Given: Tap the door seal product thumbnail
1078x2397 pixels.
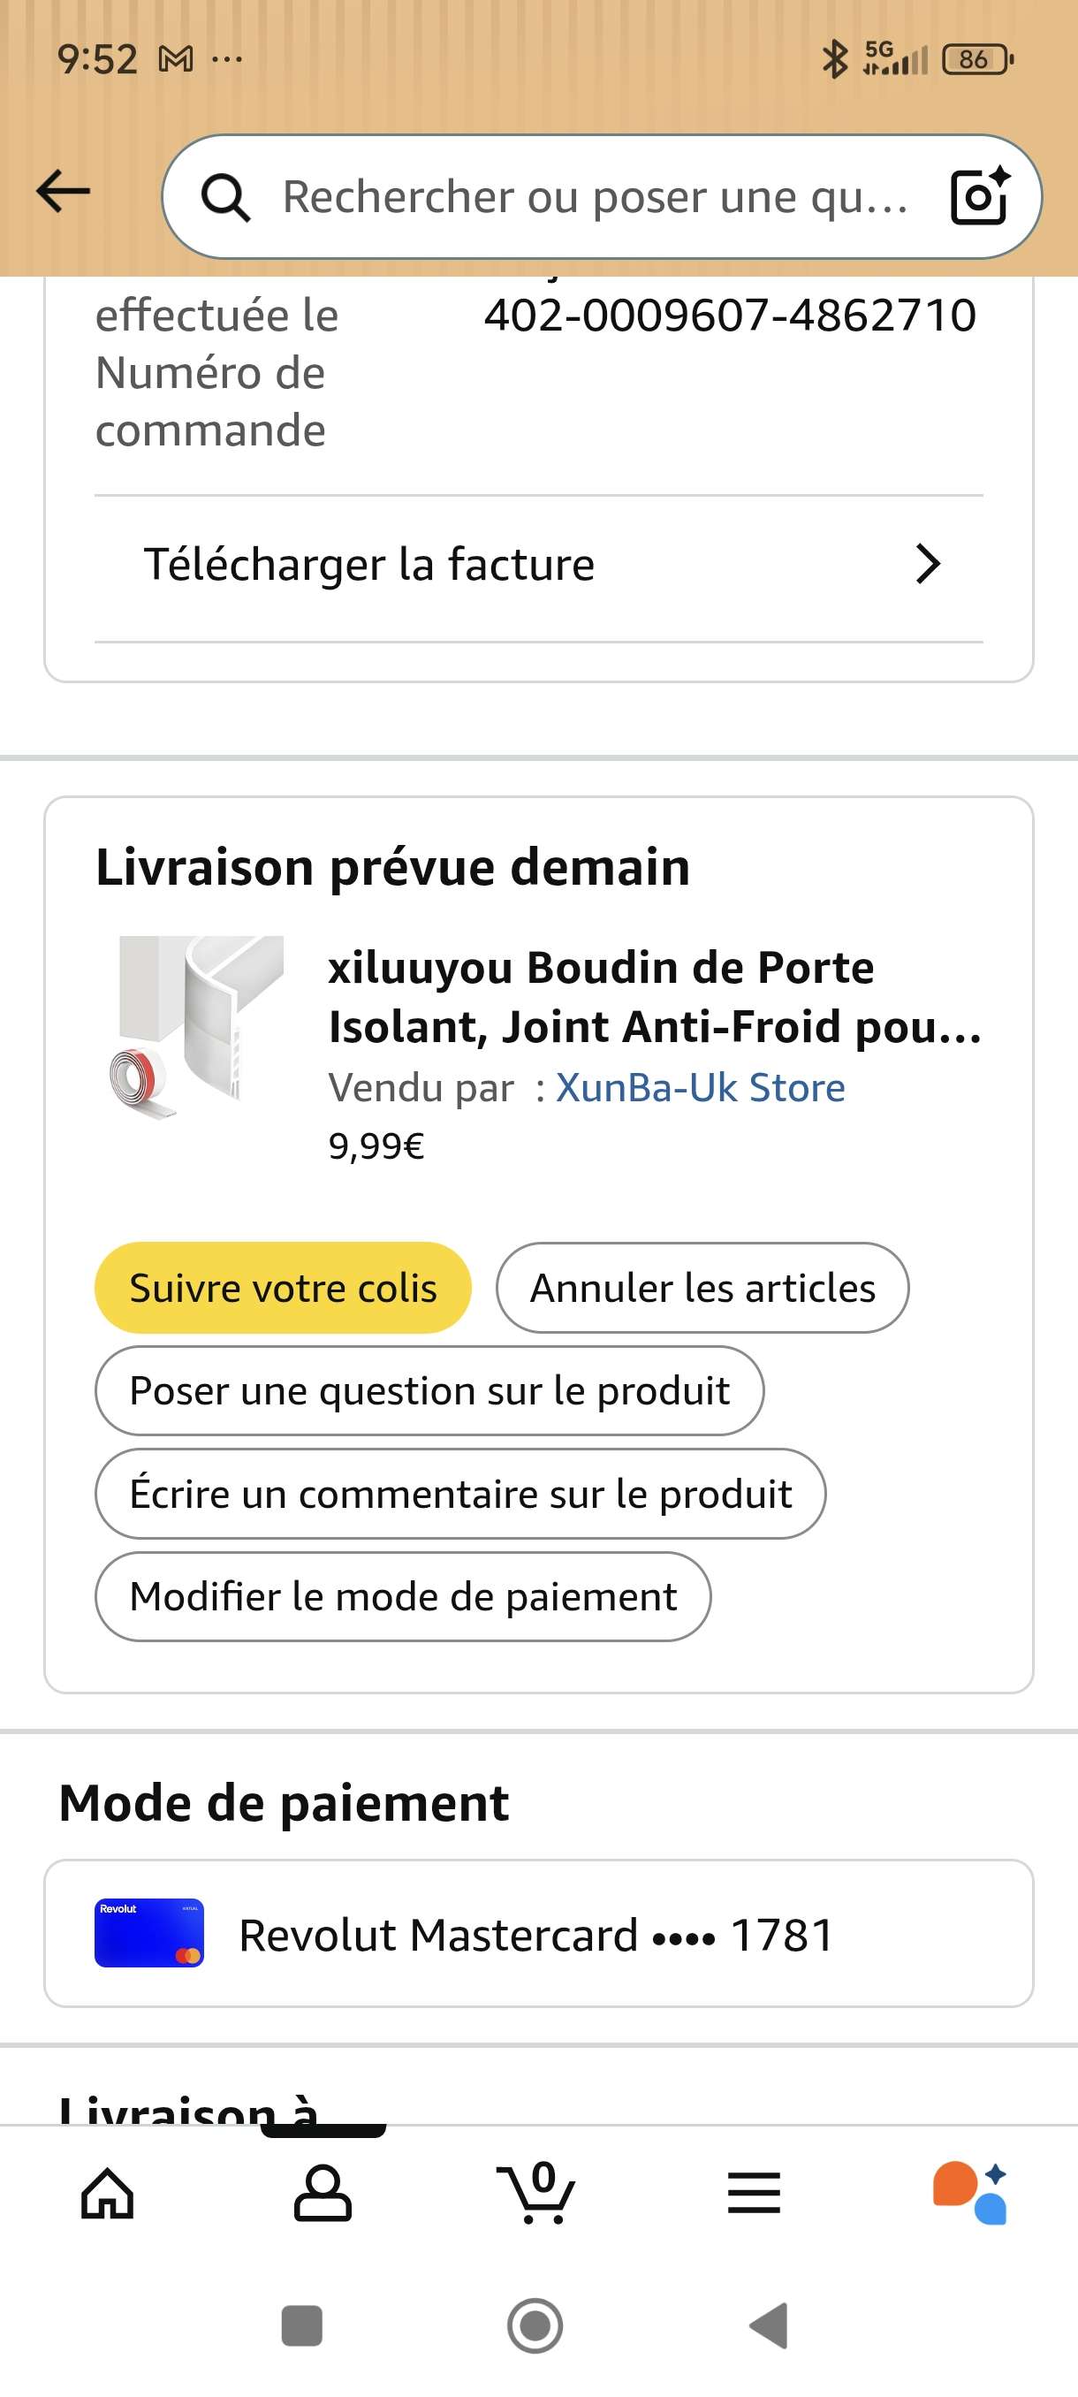Looking at the screenshot, I should point(197,1026).
